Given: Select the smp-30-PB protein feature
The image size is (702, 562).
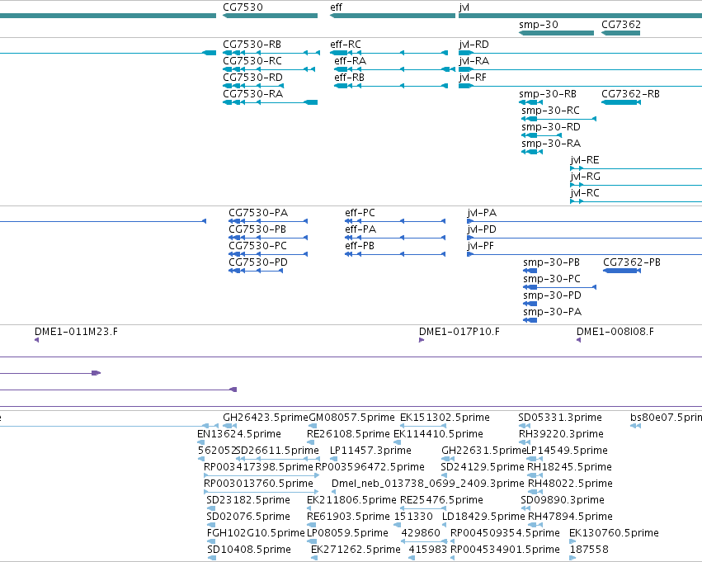Looking at the screenshot, I should [x=530, y=271].
